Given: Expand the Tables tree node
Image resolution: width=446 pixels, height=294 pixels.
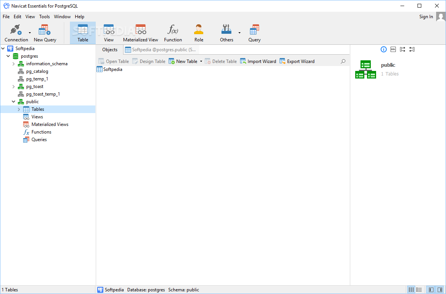Looking at the screenshot, I should 19,109.
